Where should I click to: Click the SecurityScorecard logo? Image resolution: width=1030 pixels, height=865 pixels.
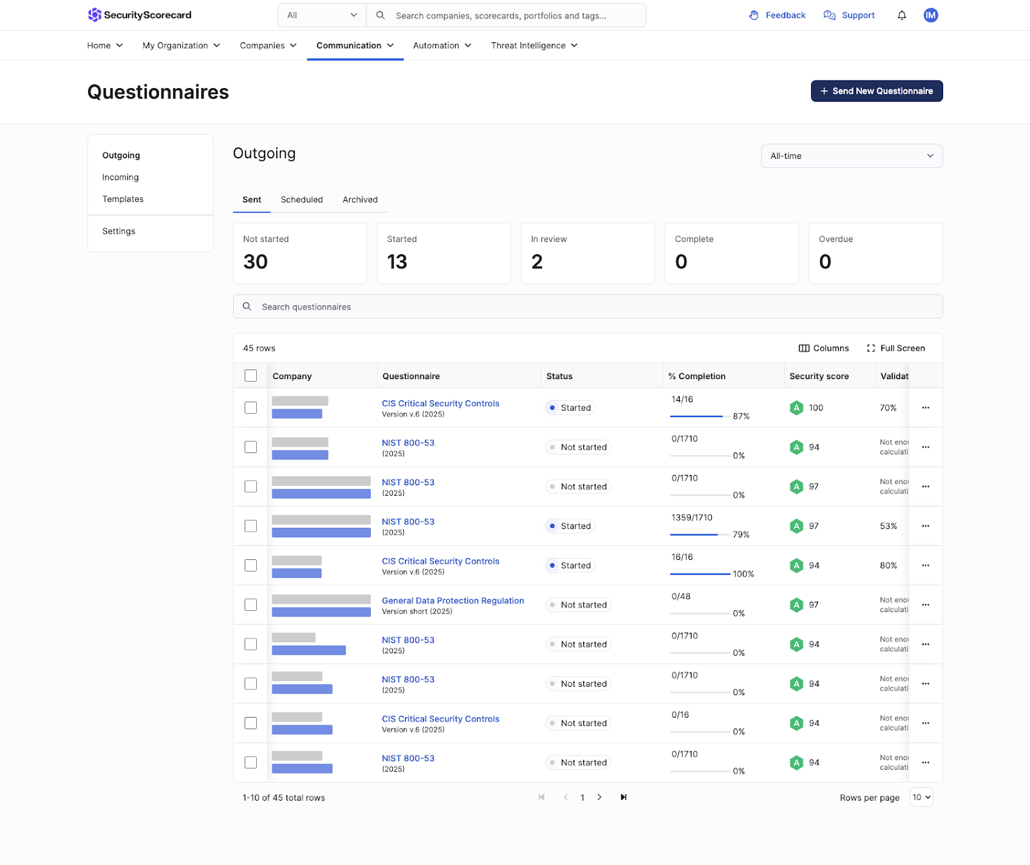tap(140, 15)
